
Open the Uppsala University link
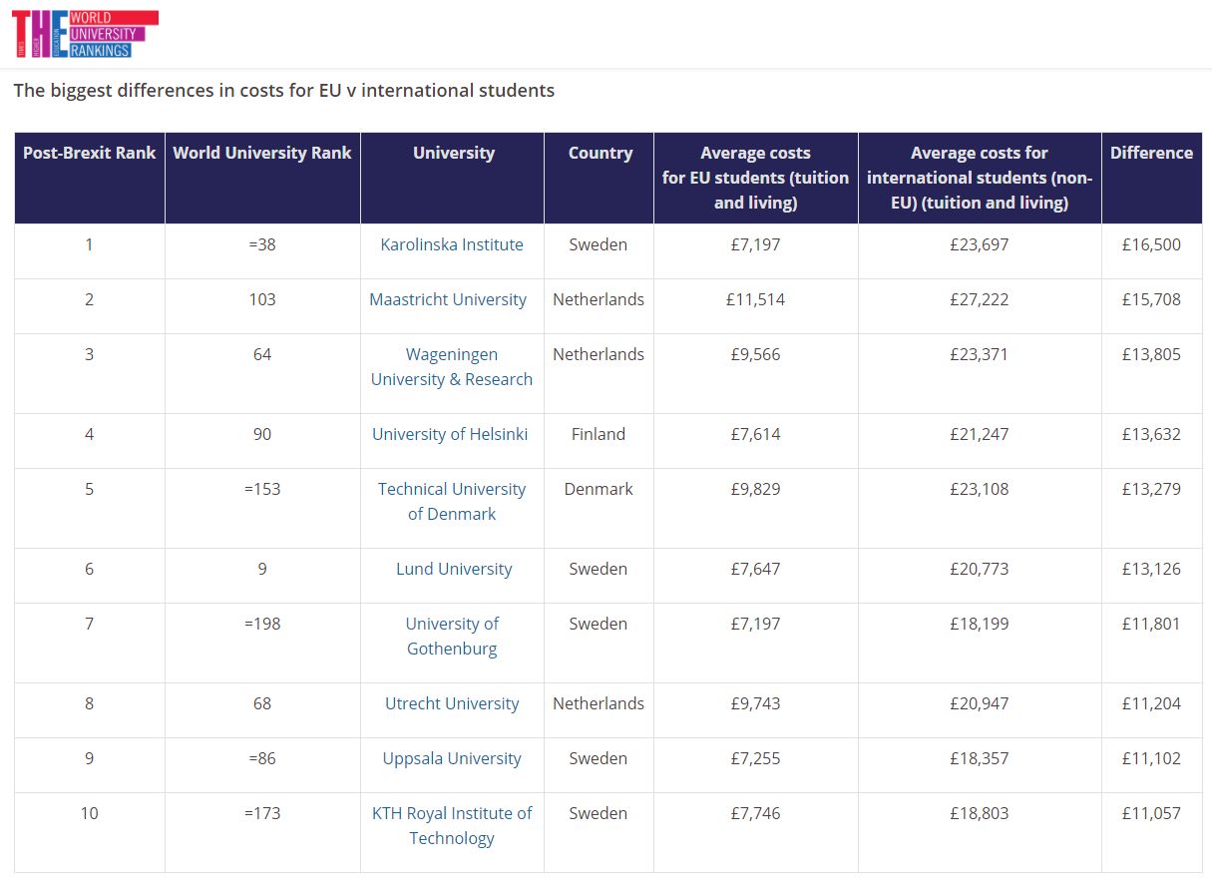tap(452, 758)
